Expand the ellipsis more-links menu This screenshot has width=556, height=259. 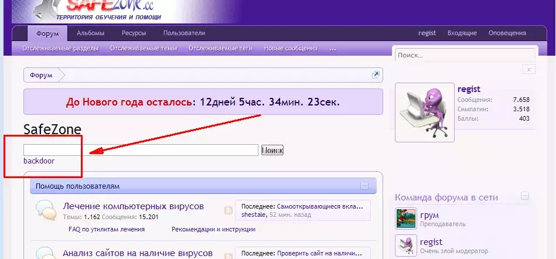click(x=333, y=49)
